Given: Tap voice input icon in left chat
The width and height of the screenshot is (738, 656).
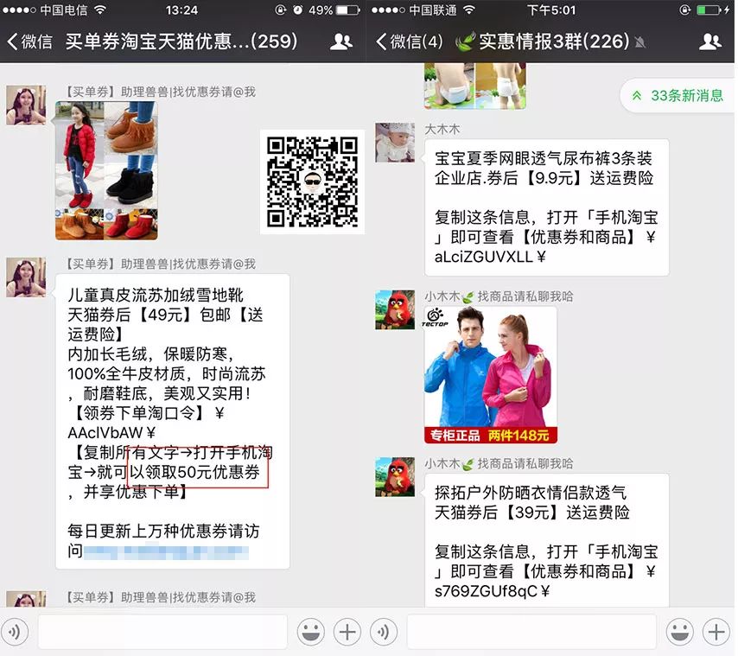Looking at the screenshot, I should (15, 632).
